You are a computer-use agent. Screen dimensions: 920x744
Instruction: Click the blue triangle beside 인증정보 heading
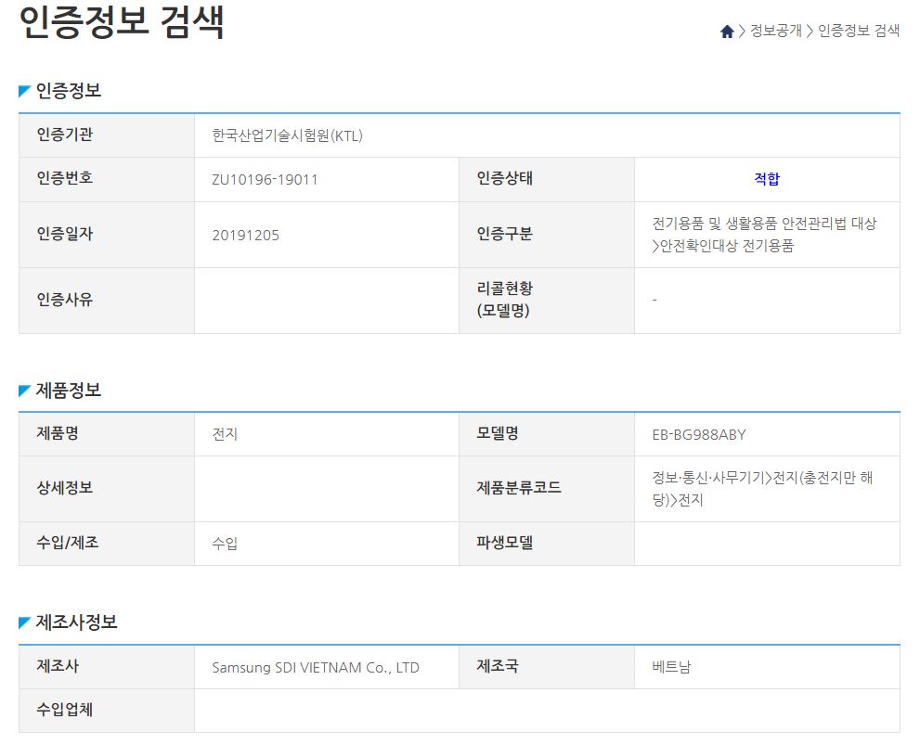point(22,90)
